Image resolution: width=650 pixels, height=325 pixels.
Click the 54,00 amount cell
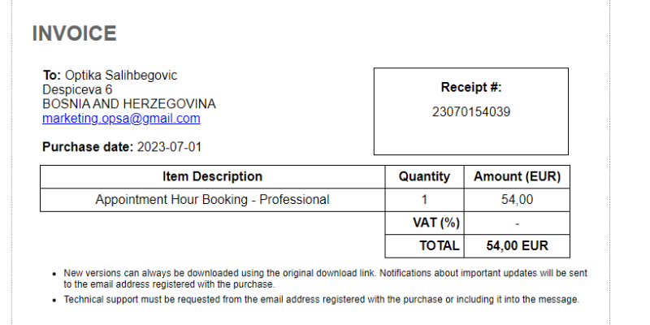517,200
